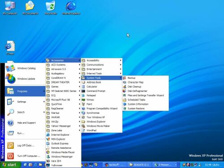Click the Calculator icon
The width and height of the screenshot is (224, 168).
83,86
